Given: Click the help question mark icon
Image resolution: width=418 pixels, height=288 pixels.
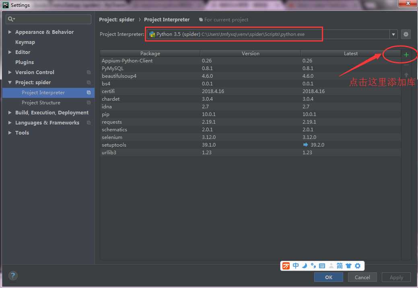Looking at the screenshot, I should pos(13,276).
